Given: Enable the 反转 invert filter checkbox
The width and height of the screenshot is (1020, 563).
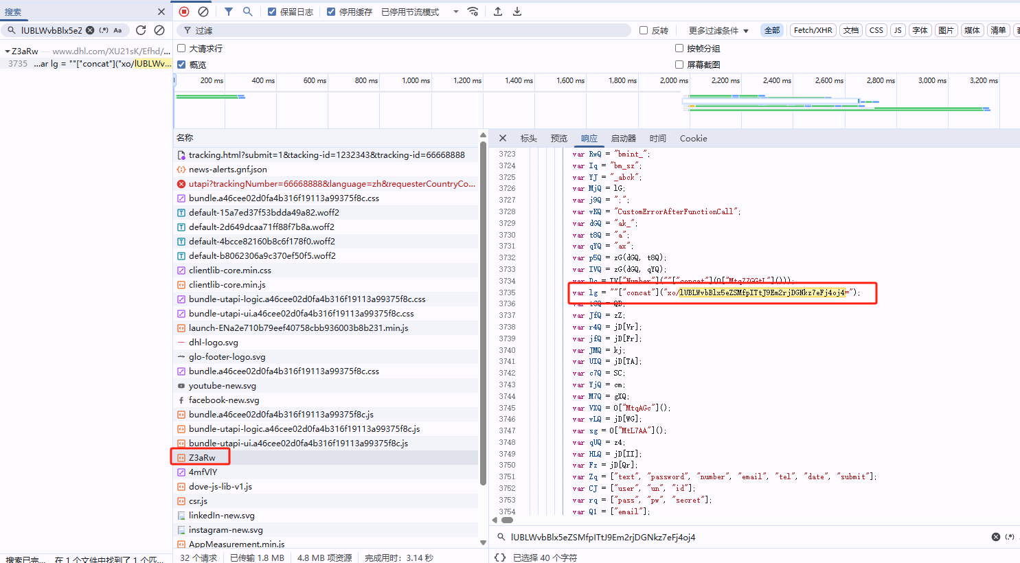Looking at the screenshot, I should (x=644, y=30).
